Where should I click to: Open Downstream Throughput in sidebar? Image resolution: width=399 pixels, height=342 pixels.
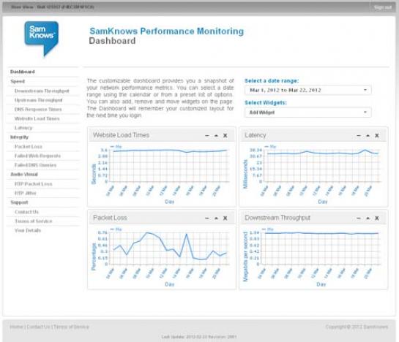42,91
